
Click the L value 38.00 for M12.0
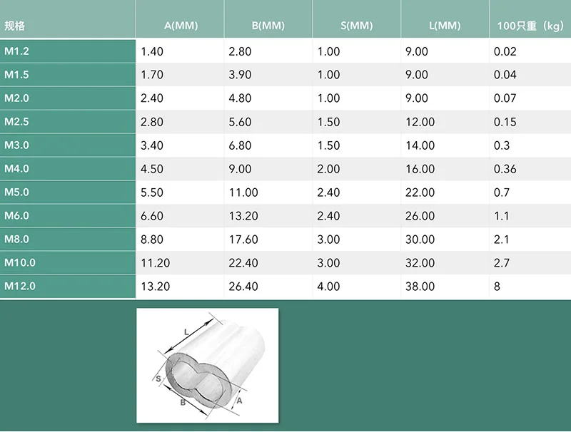[x=420, y=287]
